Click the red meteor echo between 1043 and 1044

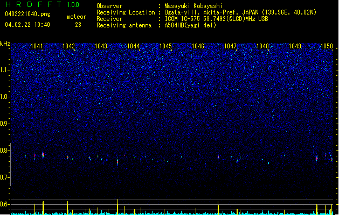(x=117, y=162)
